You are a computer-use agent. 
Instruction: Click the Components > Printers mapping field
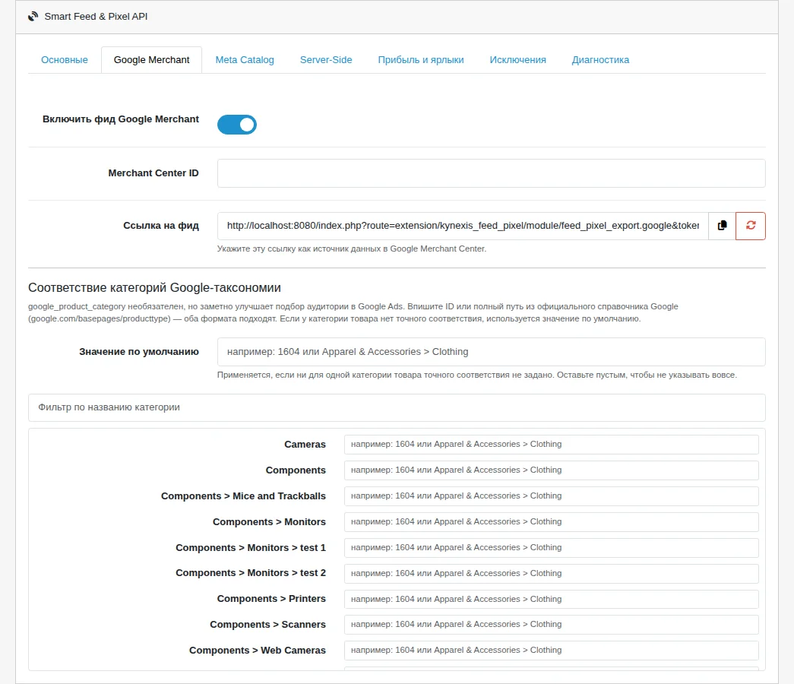point(552,599)
